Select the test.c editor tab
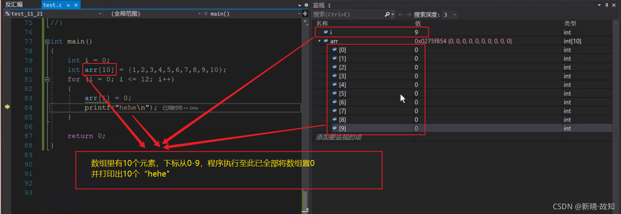Image resolution: width=621 pixels, height=214 pixels. [52, 5]
